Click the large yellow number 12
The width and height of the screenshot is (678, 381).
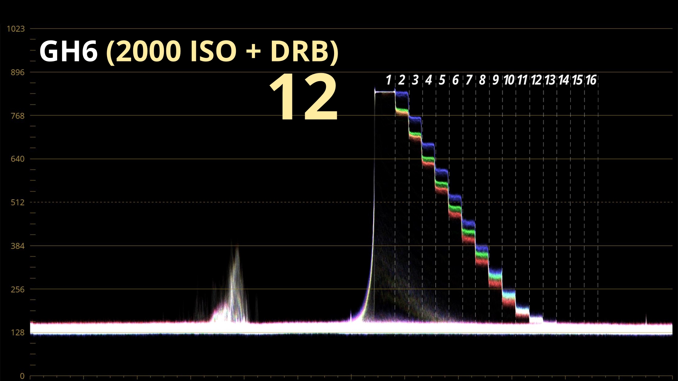[304, 97]
